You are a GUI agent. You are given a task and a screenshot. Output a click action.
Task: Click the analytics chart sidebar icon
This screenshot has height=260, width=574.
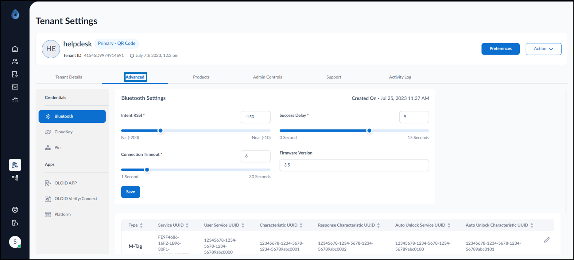pyautogui.click(x=15, y=100)
